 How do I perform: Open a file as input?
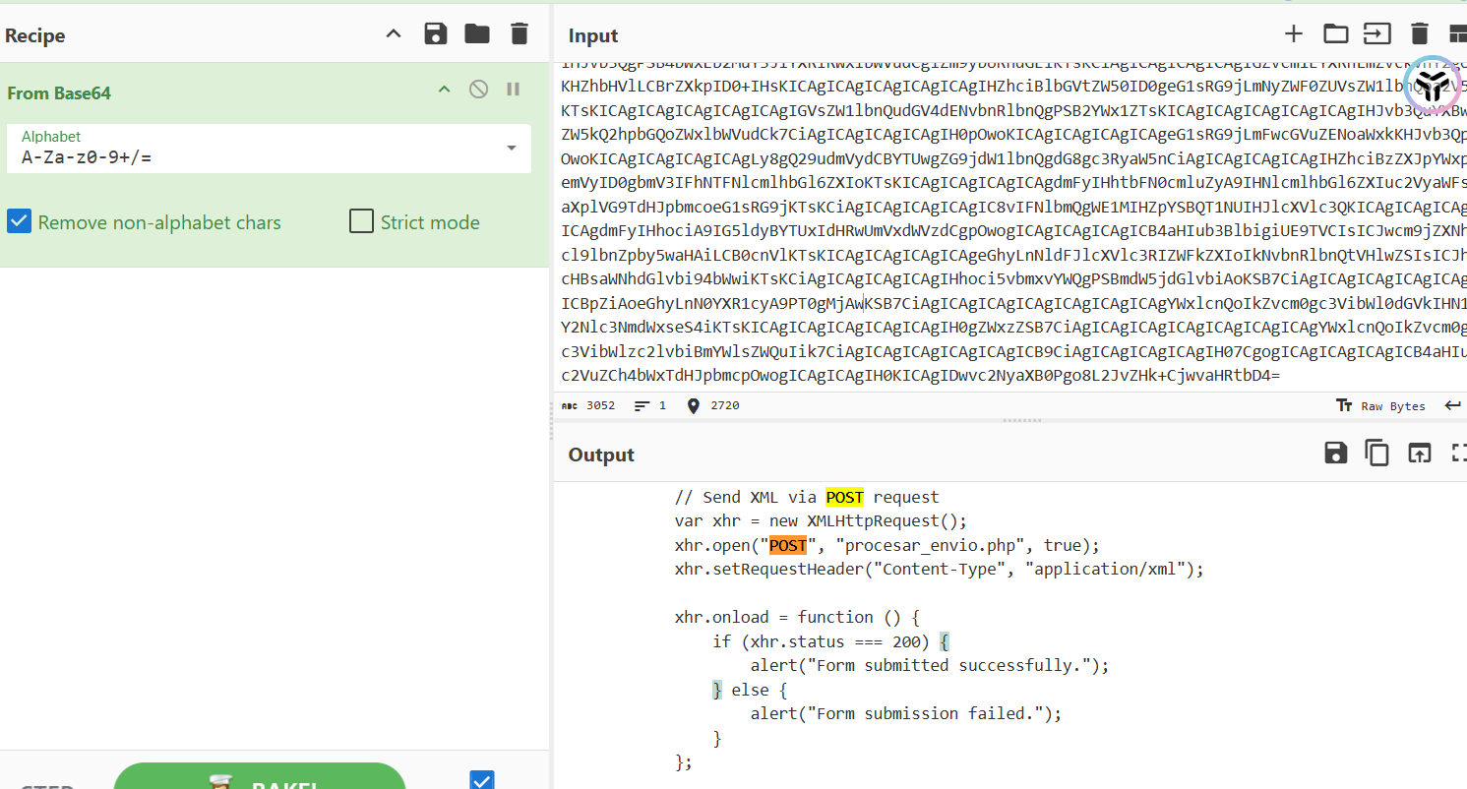pyautogui.click(x=1376, y=34)
